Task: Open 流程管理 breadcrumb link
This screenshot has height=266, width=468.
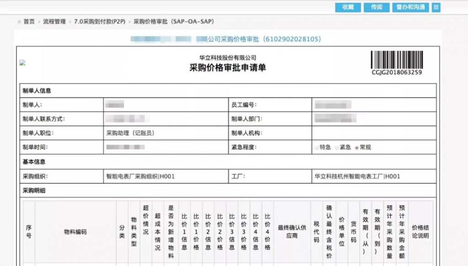Action: coord(54,22)
